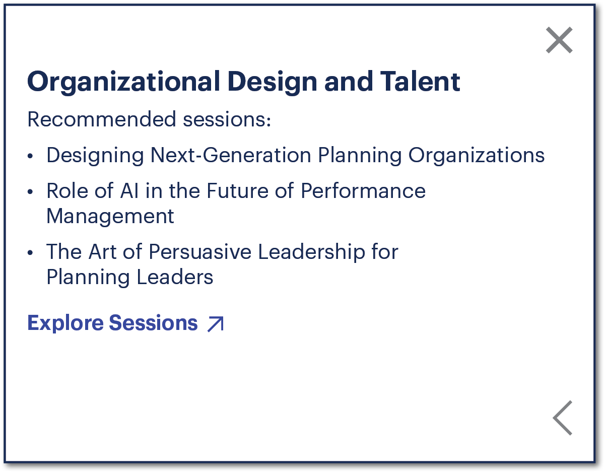Click the Role of AI session line
Image resolution: width=605 pixels, height=473 pixels.
[x=236, y=191]
